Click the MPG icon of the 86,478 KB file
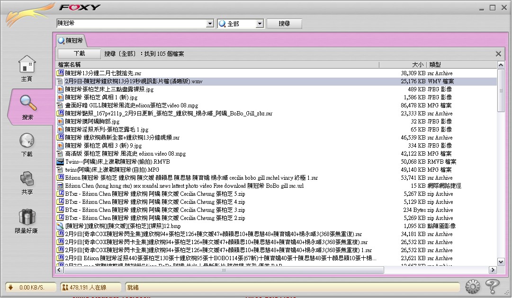 [x=60, y=105]
